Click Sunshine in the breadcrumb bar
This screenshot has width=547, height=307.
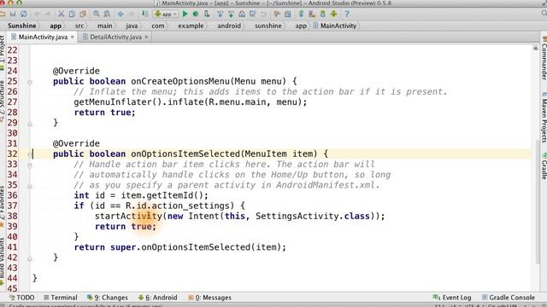22,26
